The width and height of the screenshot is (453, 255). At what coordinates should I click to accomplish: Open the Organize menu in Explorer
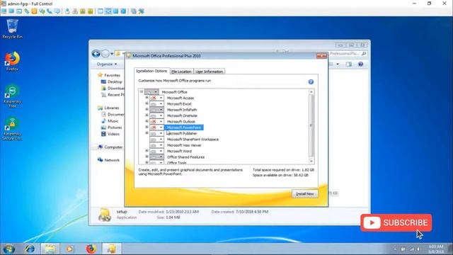tap(107, 64)
